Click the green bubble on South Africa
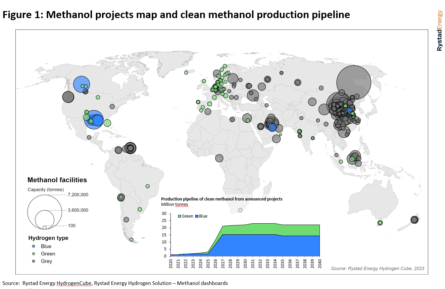This screenshot has width=445, height=289. [240, 210]
